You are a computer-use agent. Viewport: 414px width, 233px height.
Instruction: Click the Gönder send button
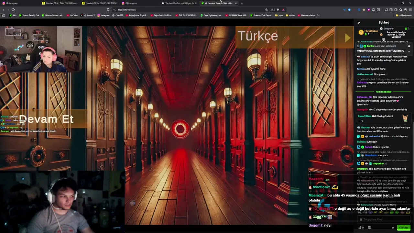(404, 227)
